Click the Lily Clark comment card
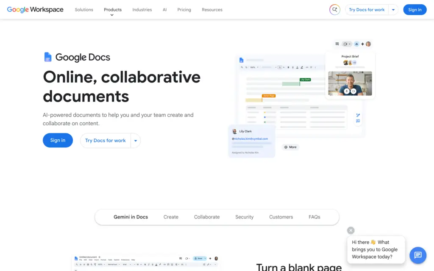The image size is (434, 271). (x=252, y=141)
